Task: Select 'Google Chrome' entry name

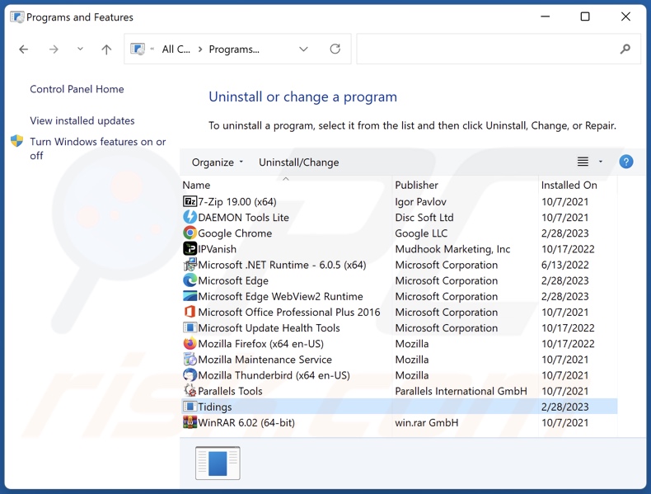Action: click(235, 233)
